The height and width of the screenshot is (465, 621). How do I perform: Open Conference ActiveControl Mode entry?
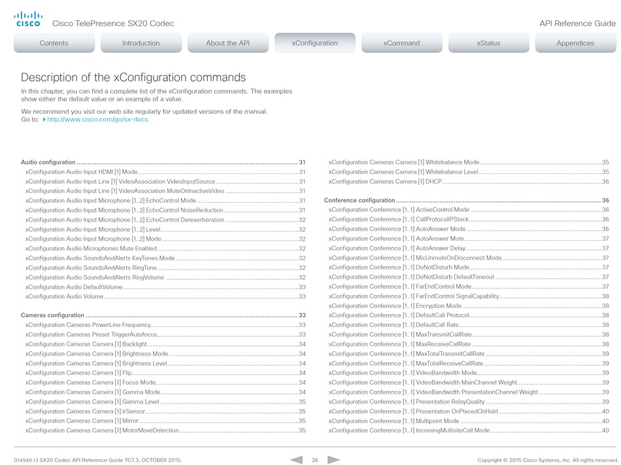click(x=469, y=209)
